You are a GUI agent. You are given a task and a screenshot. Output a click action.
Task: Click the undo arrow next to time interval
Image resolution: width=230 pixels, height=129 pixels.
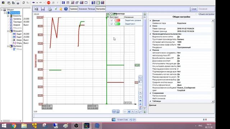point(131,120)
